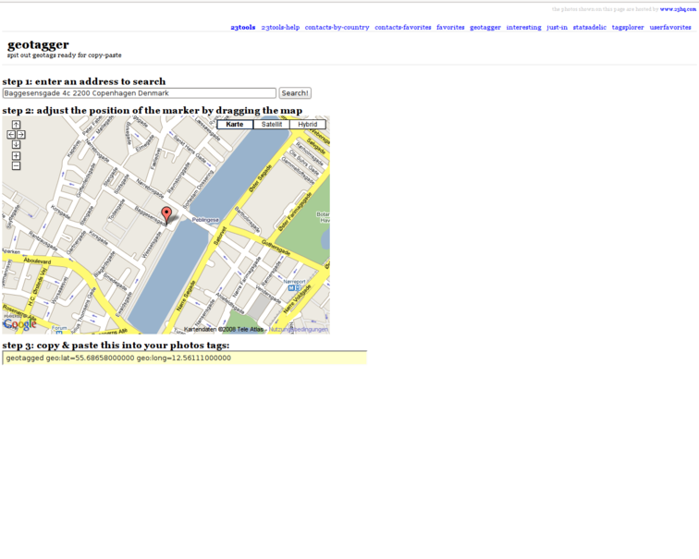Viewport: 699px width, 559px height.
Task: Click the geotag output text box
Action: [x=185, y=358]
